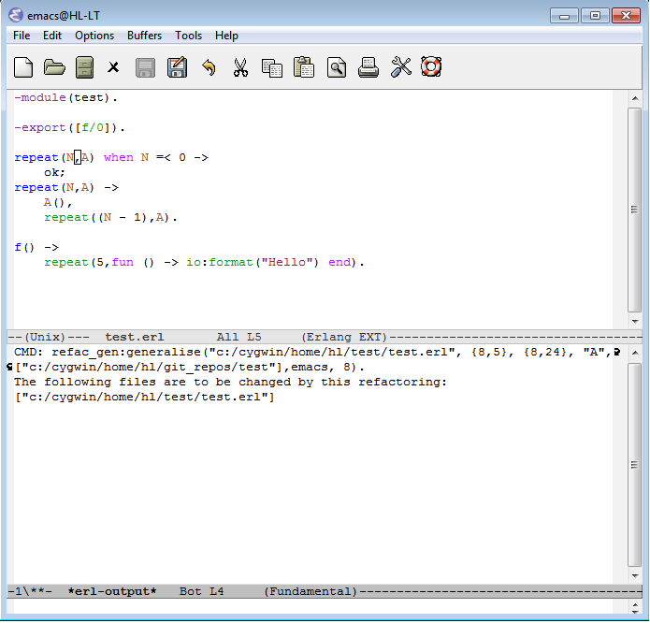Click the -export([f/0]). line
650x623 pixels.
[69, 127]
